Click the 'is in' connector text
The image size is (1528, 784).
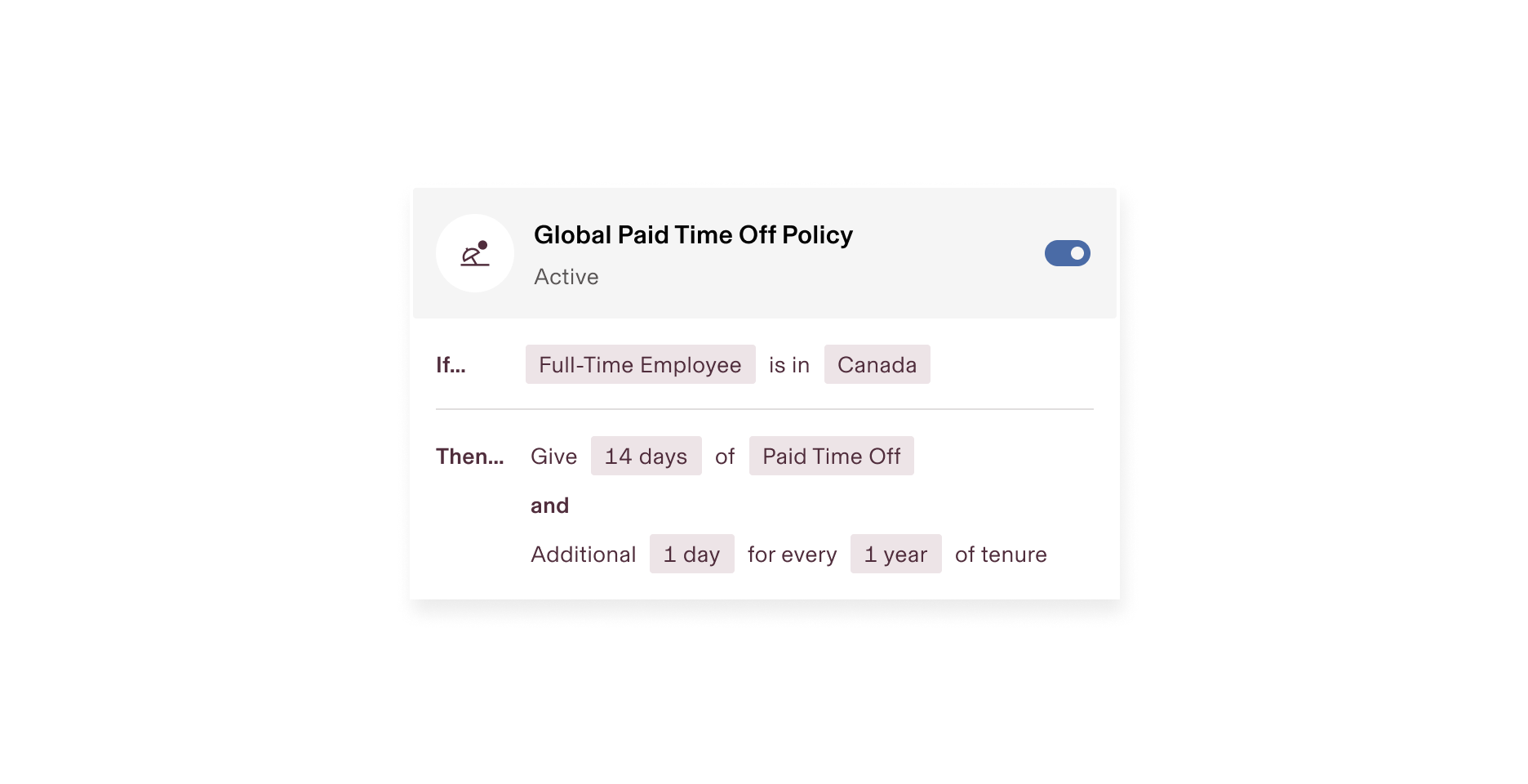pos(787,365)
